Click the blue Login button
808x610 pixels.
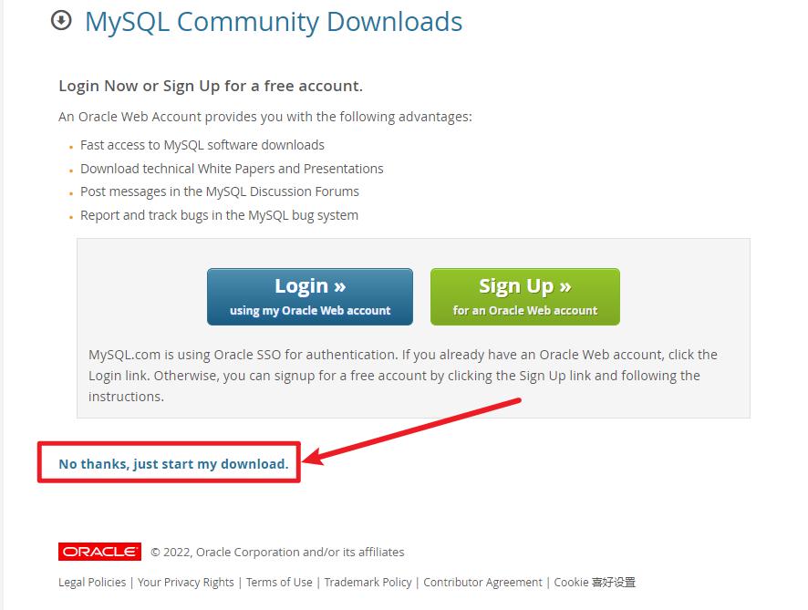pos(310,296)
